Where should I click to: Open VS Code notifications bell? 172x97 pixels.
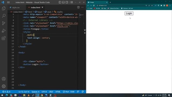tap(83, 92)
